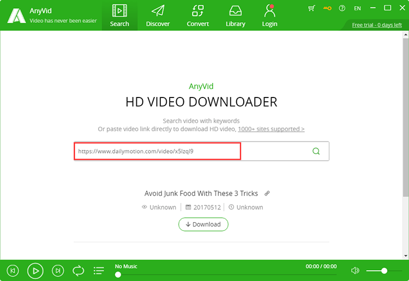Click the vertical scrollbar thumb
This screenshot has width=409, height=281.
tap(405, 117)
